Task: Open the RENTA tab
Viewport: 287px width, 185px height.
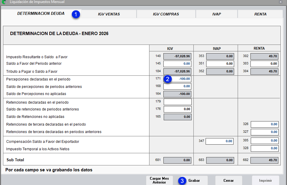Action: pos(260,14)
